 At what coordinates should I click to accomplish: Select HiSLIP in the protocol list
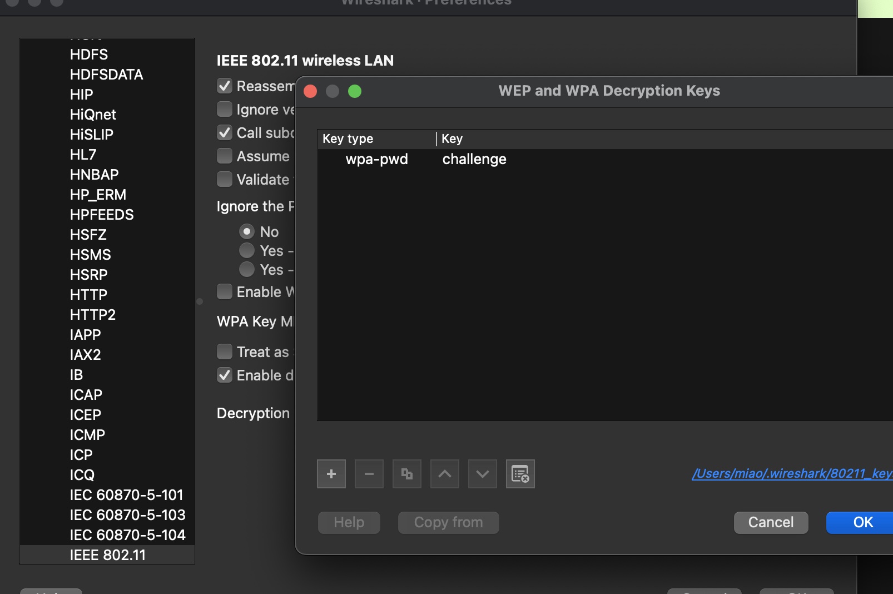(x=92, y=135)
